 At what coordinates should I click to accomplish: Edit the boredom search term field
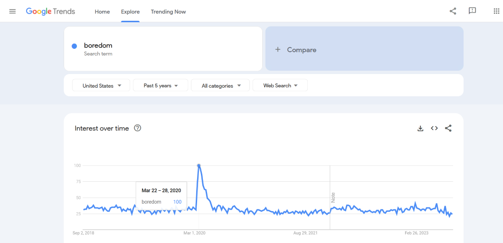coord(163,48)
